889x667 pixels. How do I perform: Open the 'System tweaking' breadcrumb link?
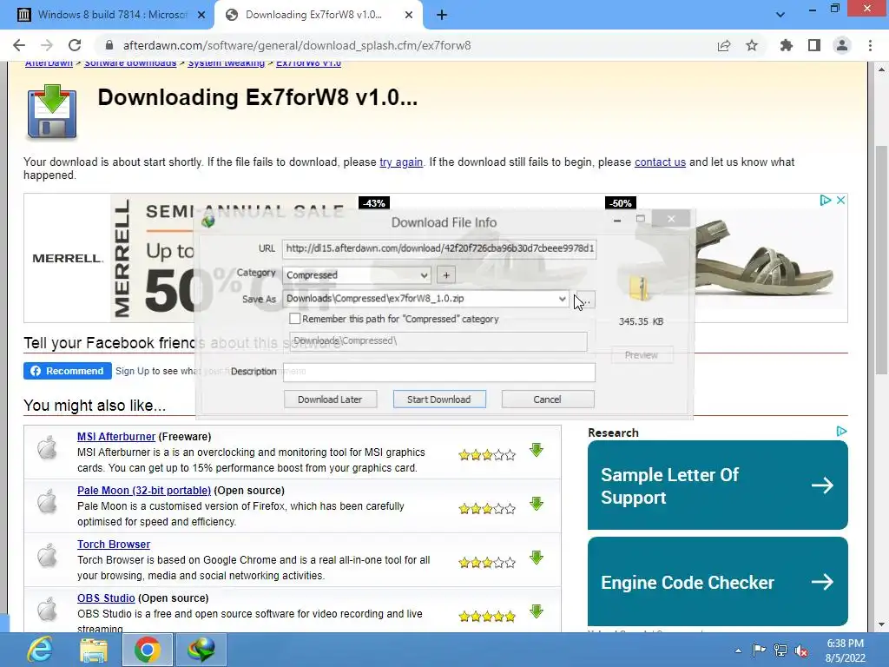click(x=227, y=63)
